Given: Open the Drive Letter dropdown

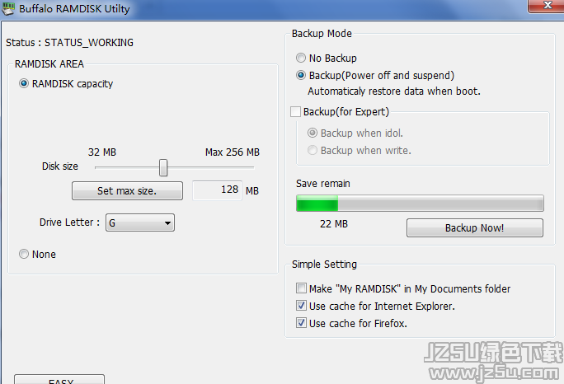Looking at the screenshot, I should pos(140,222).
